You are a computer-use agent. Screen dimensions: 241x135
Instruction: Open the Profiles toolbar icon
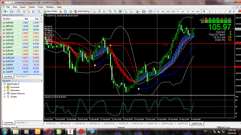pyautogui.click(x=11, y=12)
